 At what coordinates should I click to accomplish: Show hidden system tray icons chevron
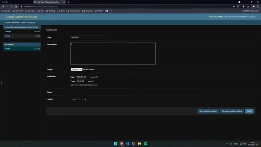point(227,144)
